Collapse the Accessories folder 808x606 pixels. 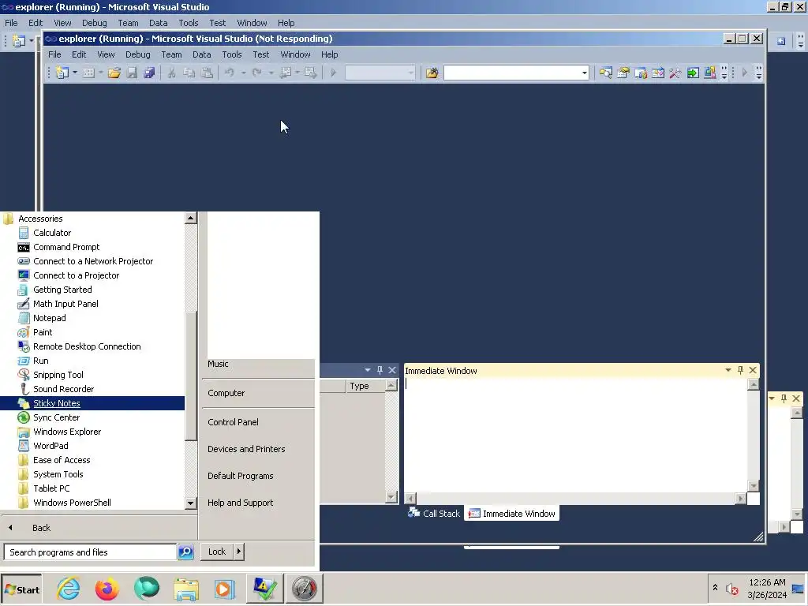(40, 219)
